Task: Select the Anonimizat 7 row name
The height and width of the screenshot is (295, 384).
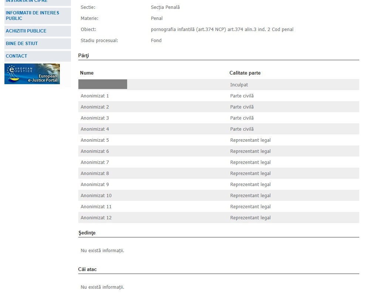Action: pos(95,162)
